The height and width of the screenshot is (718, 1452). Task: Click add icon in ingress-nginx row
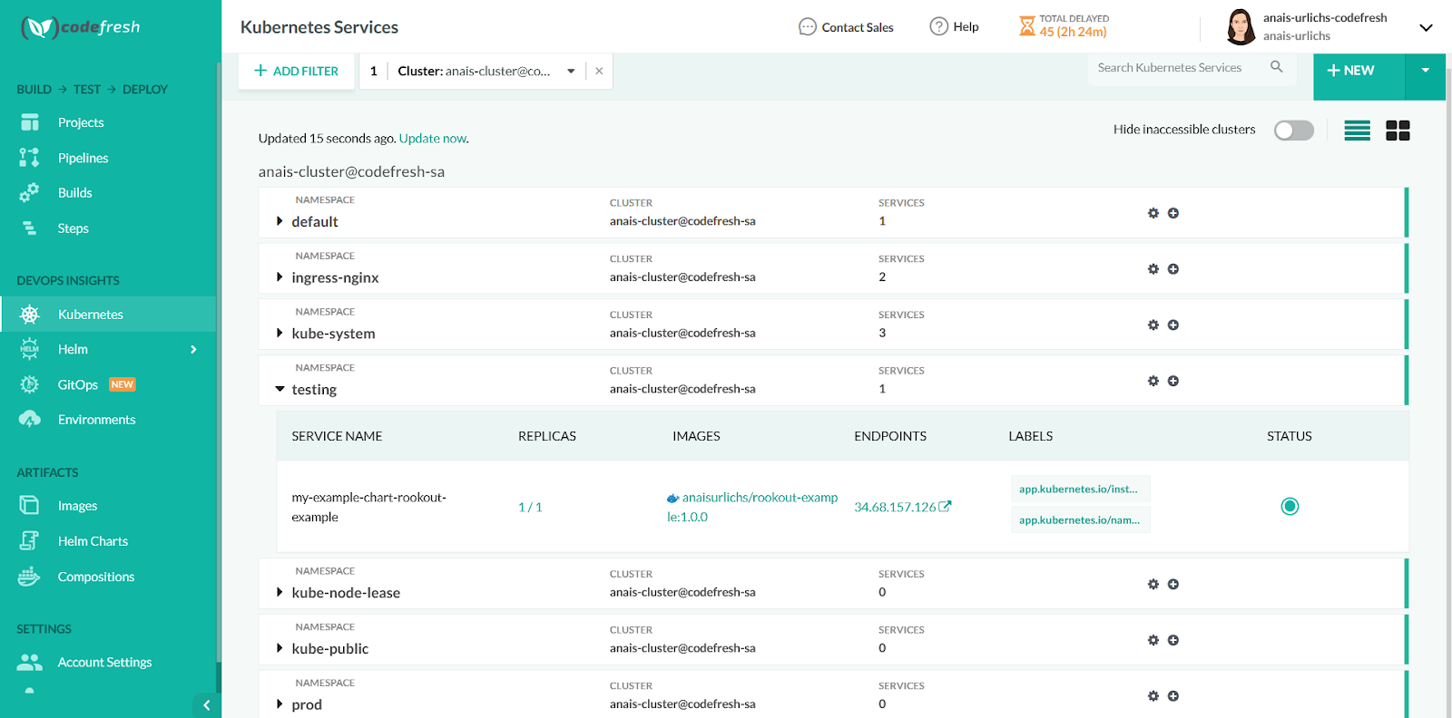point(1173,269)
